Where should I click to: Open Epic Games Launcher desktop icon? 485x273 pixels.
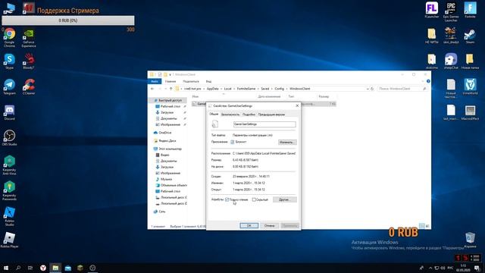451,12
